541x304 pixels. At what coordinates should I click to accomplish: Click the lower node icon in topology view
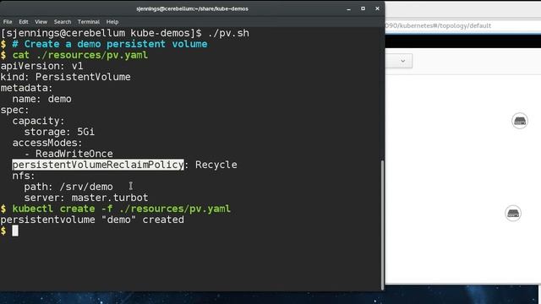(x=513, y=213)
